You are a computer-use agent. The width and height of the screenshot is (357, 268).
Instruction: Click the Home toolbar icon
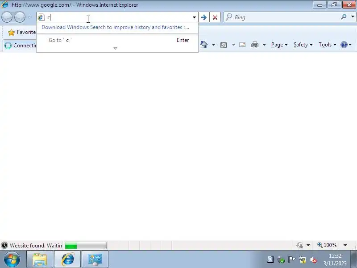pos(204,45)
